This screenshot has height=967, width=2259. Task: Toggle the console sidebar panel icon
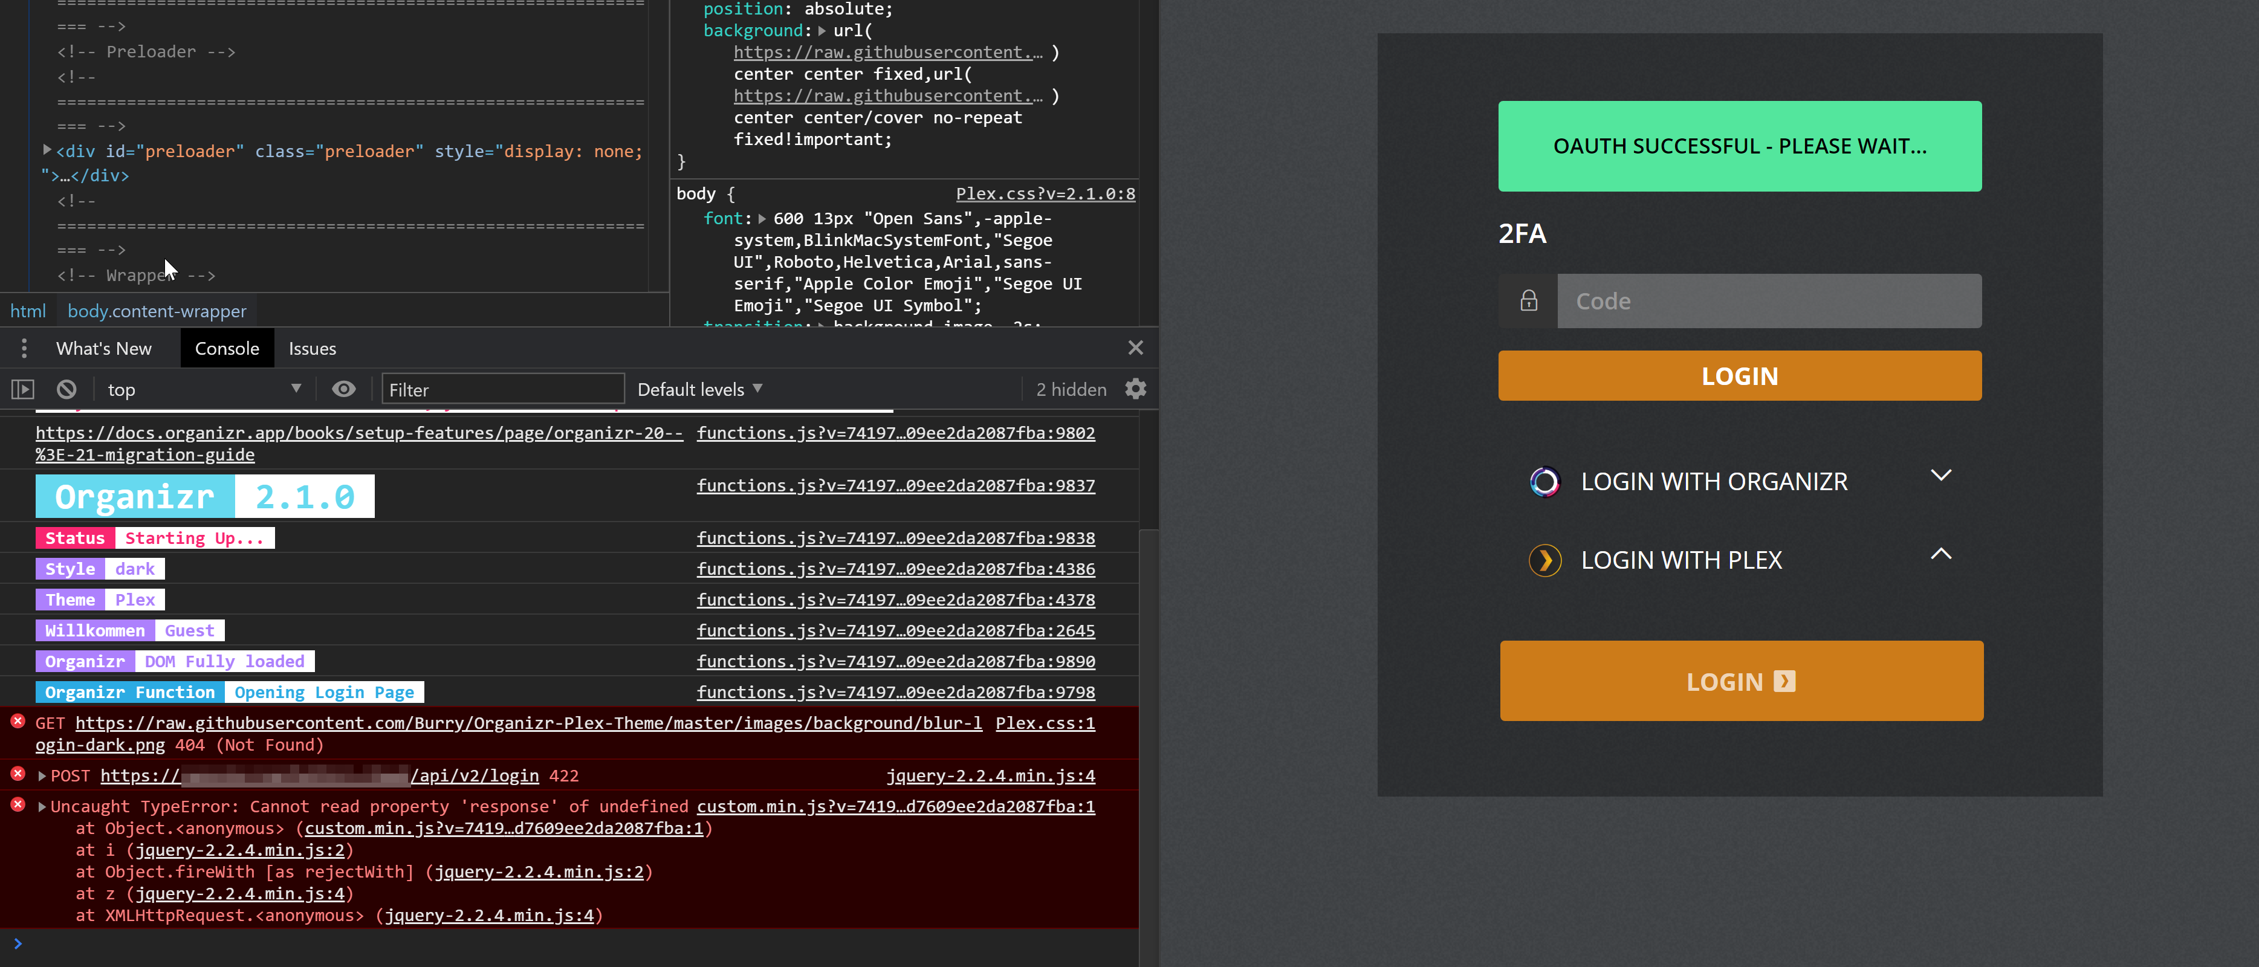tap(23, 389)
